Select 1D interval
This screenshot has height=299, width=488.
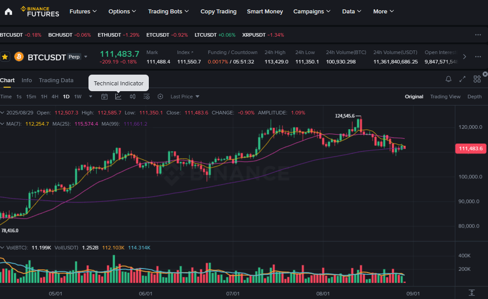[66, 97]
